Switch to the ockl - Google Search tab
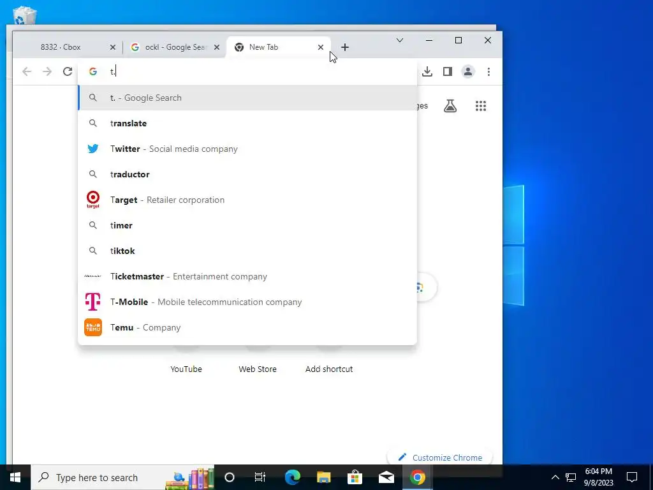Screen dimensions: 653x490 point(175,47)
